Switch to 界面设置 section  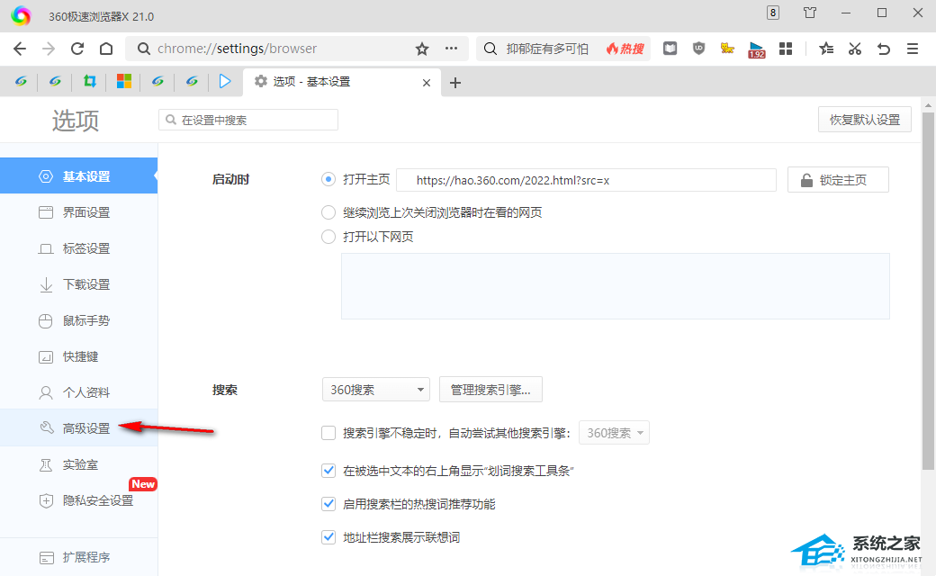click(86, 212)
